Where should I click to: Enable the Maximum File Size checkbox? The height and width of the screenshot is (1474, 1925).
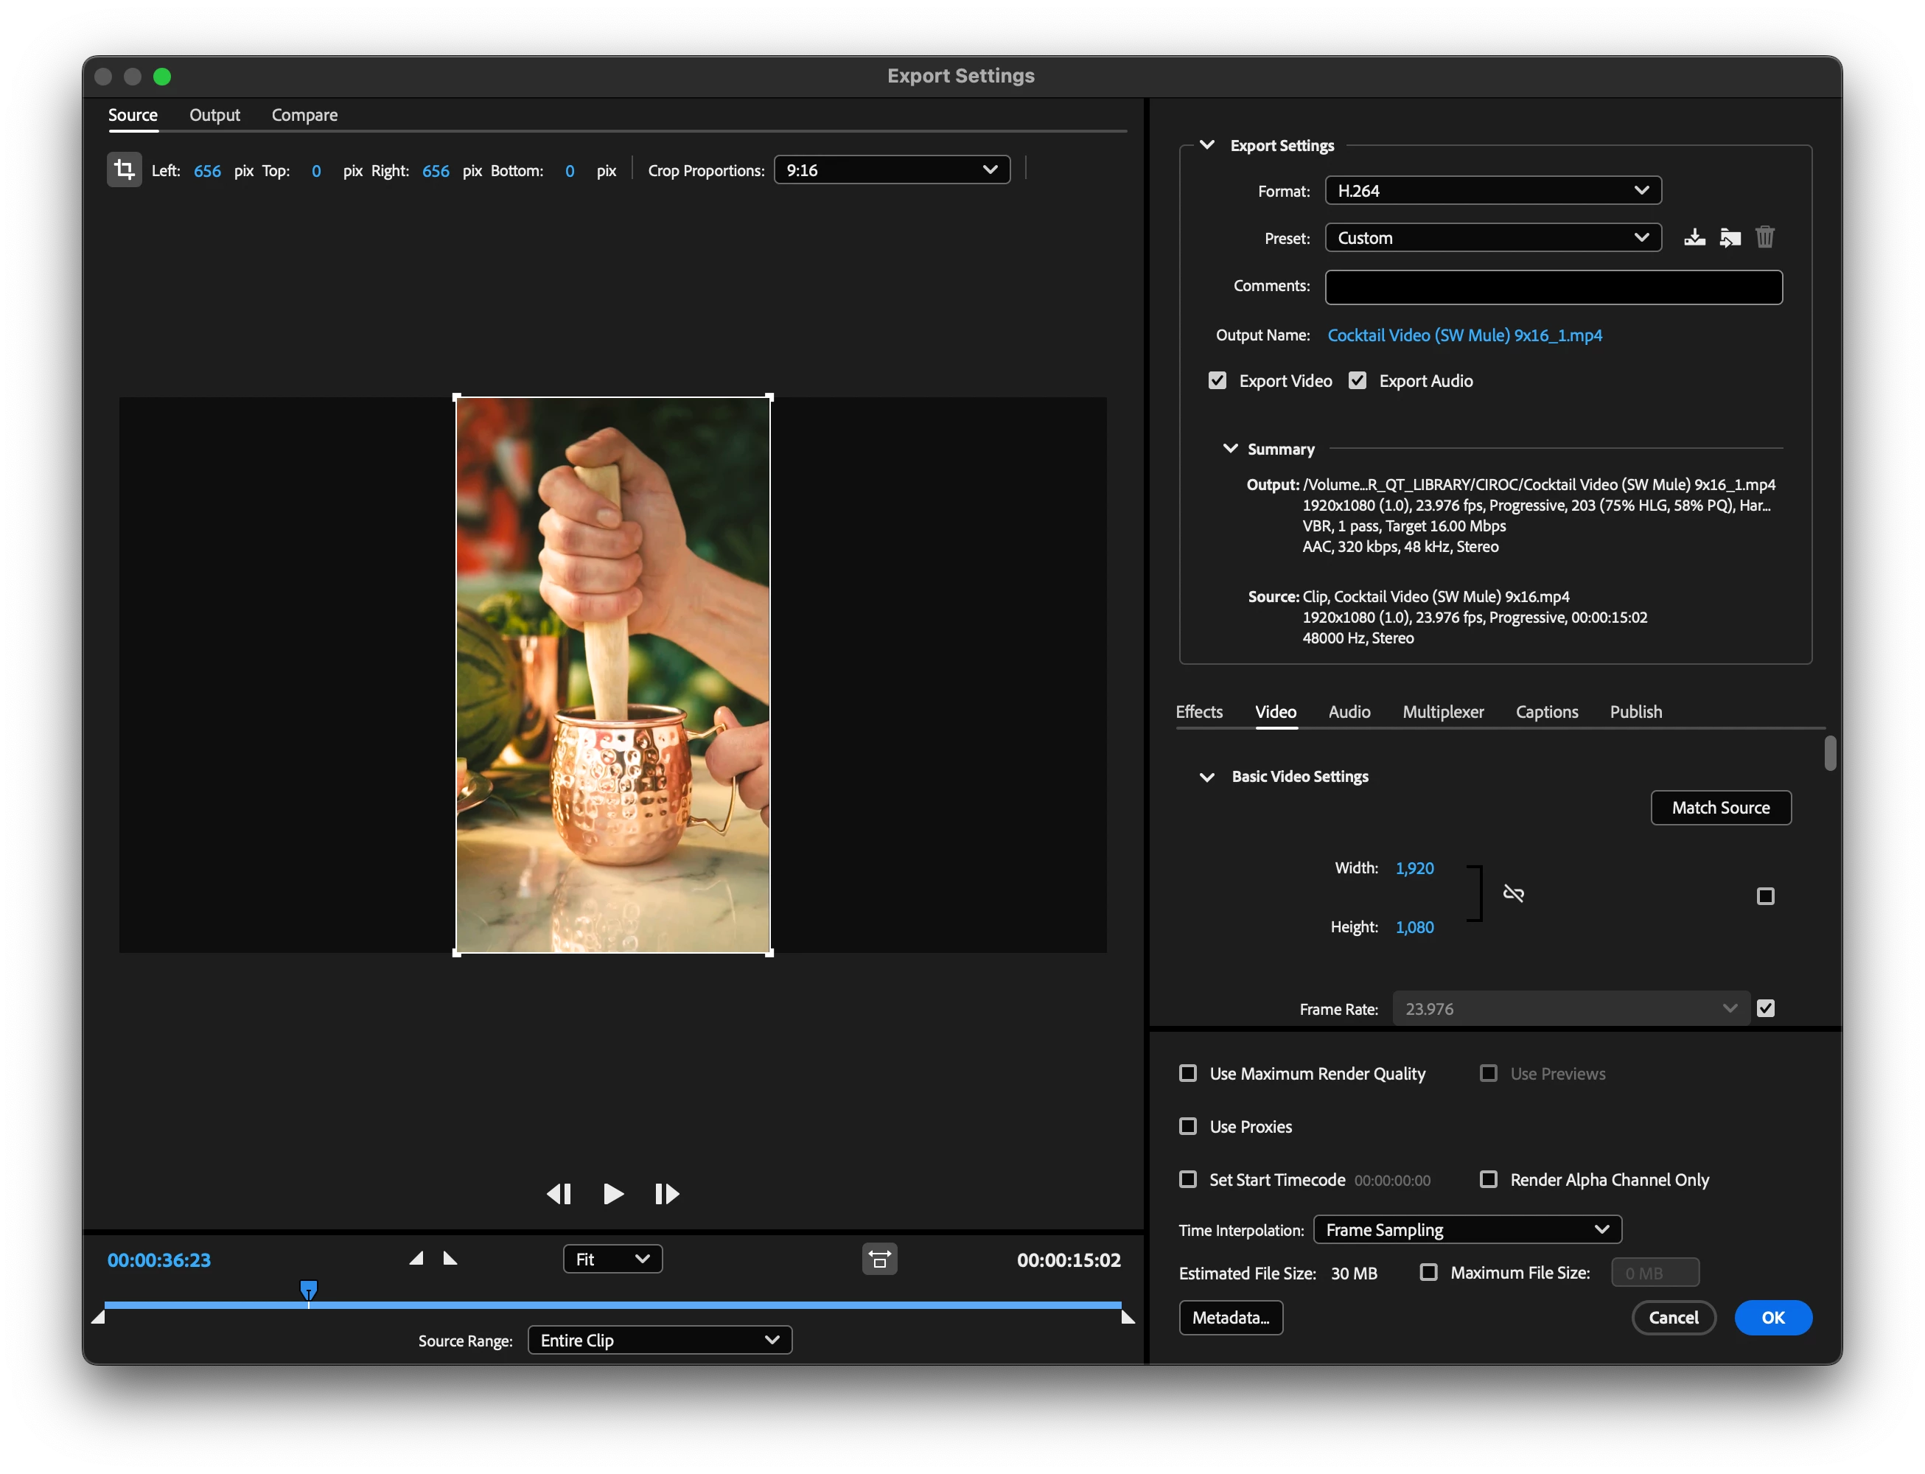[1428, 1272]
